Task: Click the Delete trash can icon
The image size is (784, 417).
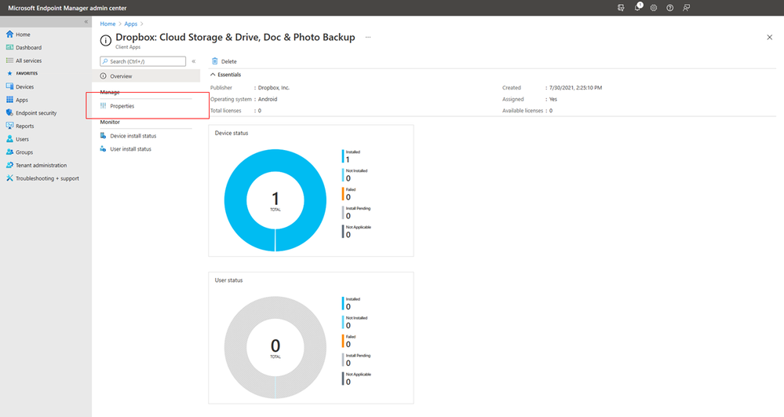Action: pos(214,61)
